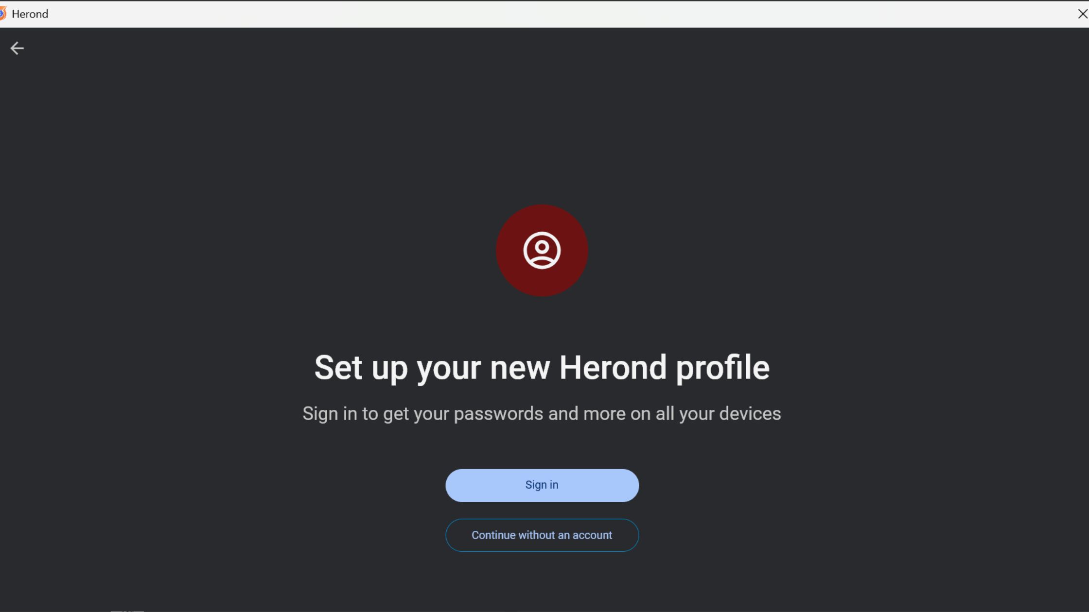Click the word 'devices' in the subtitle text
1089x612 pixels.
tap(750, 414)
